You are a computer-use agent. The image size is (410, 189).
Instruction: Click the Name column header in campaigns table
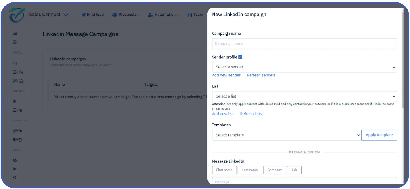pos(59,85)
